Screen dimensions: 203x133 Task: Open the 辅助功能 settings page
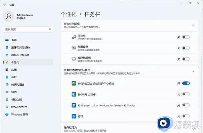pyautogui.click(x=28, y=100)
